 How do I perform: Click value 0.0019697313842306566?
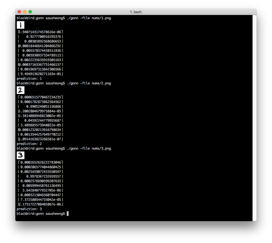click(41, 69)
